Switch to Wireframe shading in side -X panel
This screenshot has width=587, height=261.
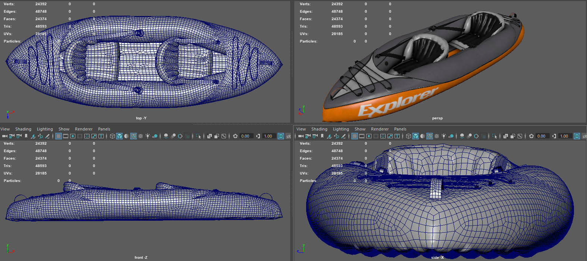[408, 136]
